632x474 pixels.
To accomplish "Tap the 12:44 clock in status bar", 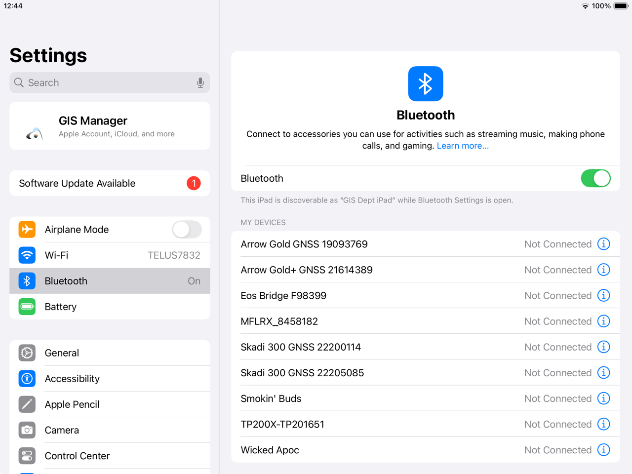I will coord(13,6).
